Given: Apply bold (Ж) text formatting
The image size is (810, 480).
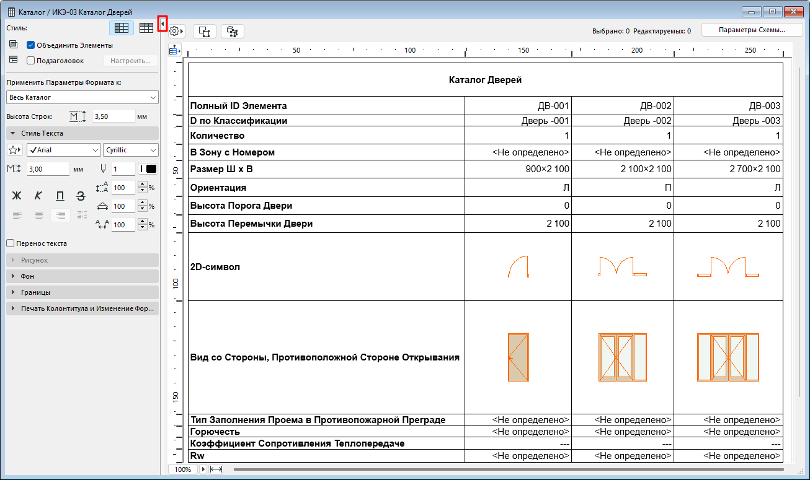Looking at the screenshot, I should [17, 196].
